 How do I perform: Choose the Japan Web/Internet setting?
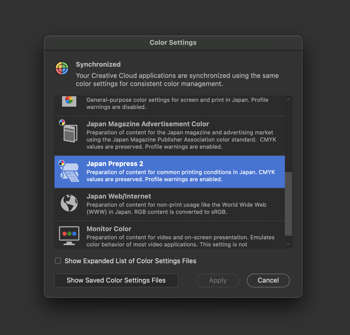170,204
